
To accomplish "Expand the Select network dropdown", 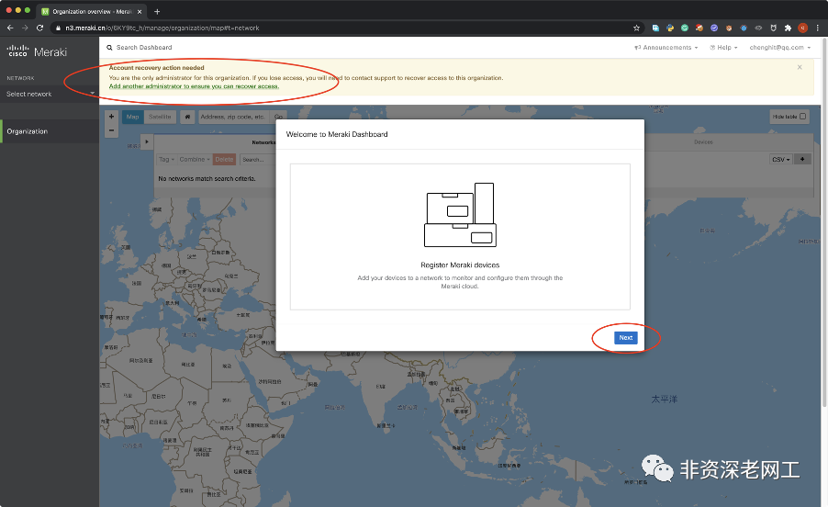I will [50, 94].
